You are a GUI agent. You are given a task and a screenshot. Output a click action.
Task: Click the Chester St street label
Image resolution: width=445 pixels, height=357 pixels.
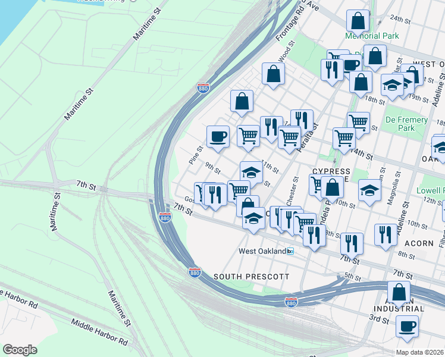coord(293,191)
